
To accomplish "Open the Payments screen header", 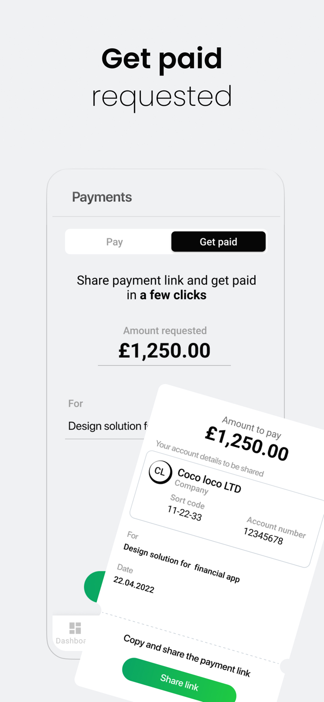I will click(101, 197).
